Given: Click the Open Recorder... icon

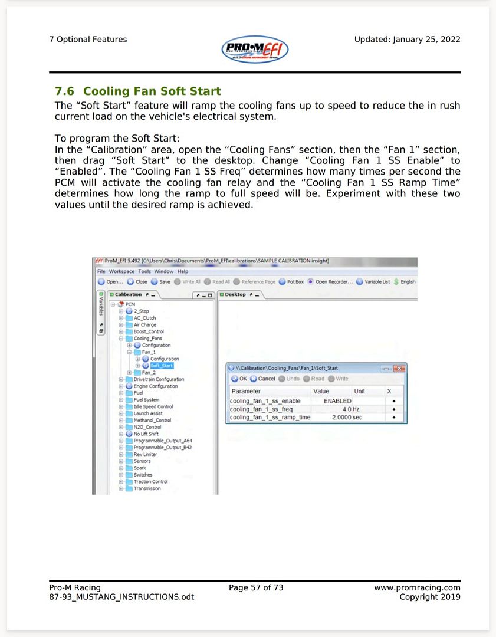Looking at the screenshot, I should point(311,281).
